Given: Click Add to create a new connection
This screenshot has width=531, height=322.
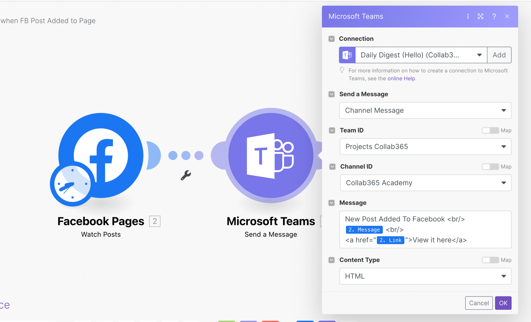Looking at the screenshot, I should point(499,55).
